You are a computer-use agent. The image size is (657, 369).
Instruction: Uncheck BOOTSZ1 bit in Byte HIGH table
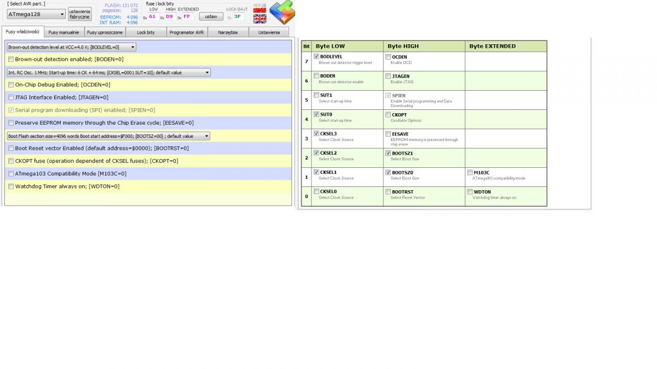[388, 153]
